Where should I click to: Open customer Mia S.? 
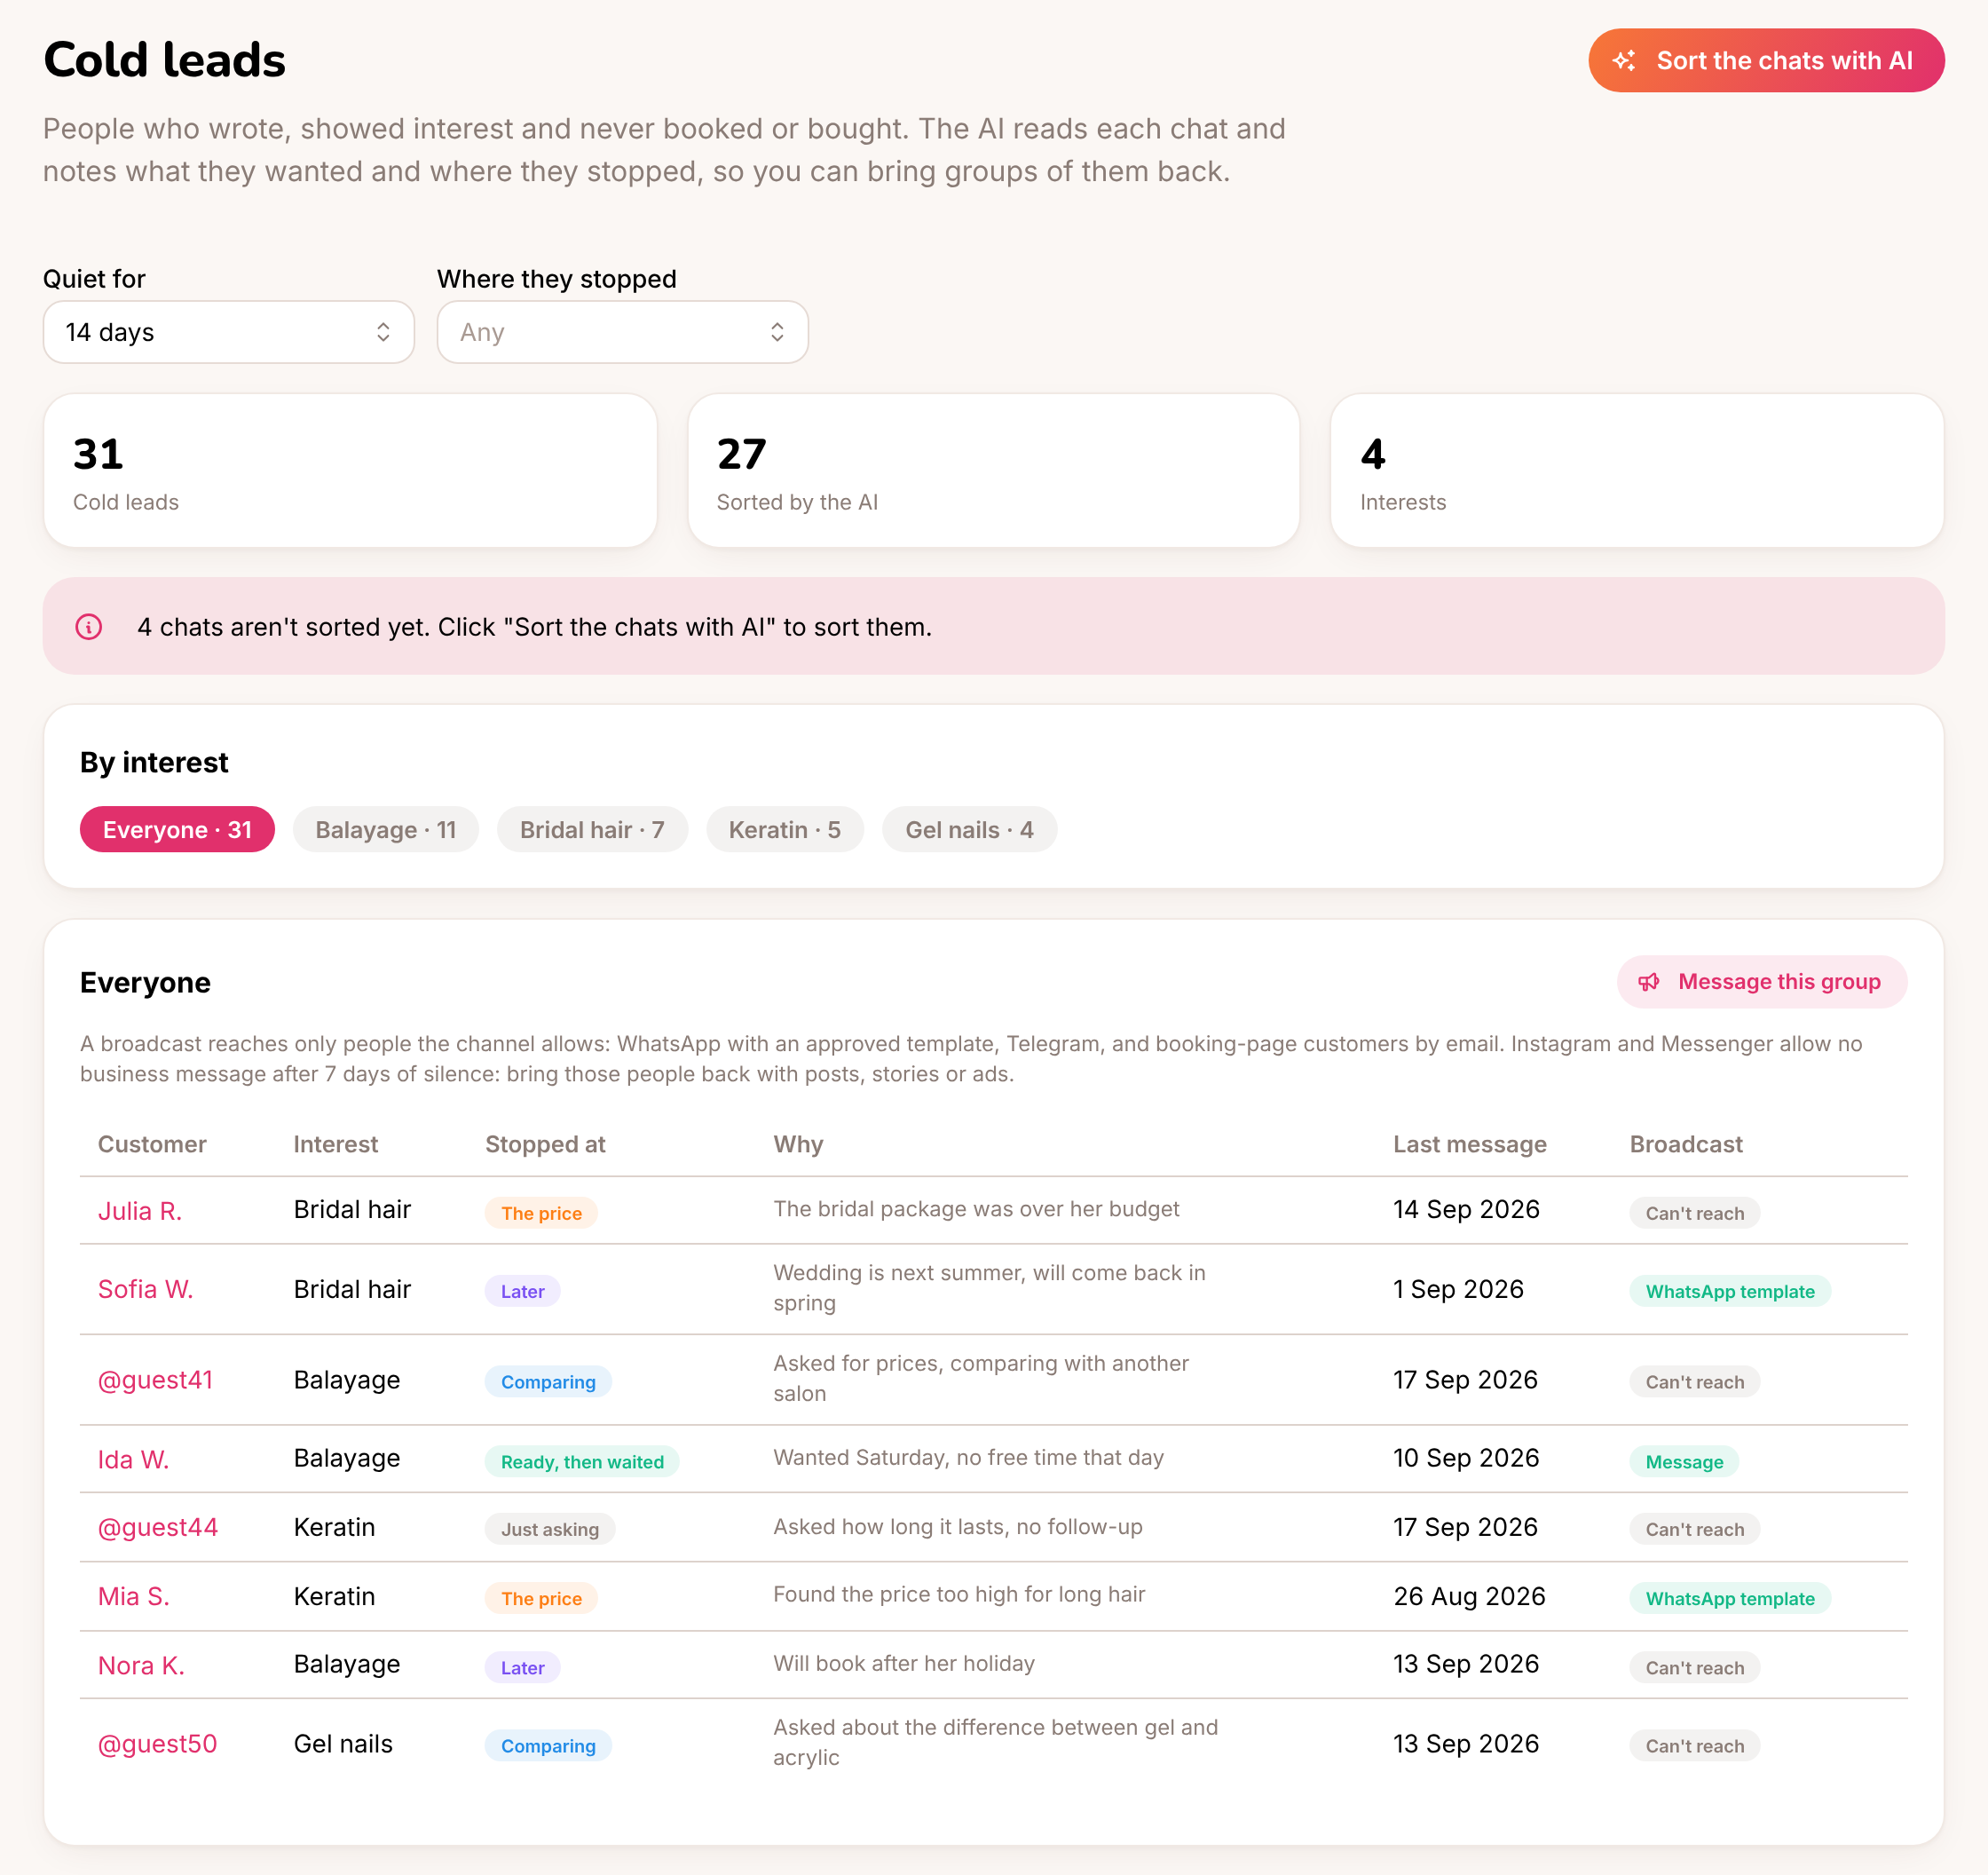(134, 1597)
